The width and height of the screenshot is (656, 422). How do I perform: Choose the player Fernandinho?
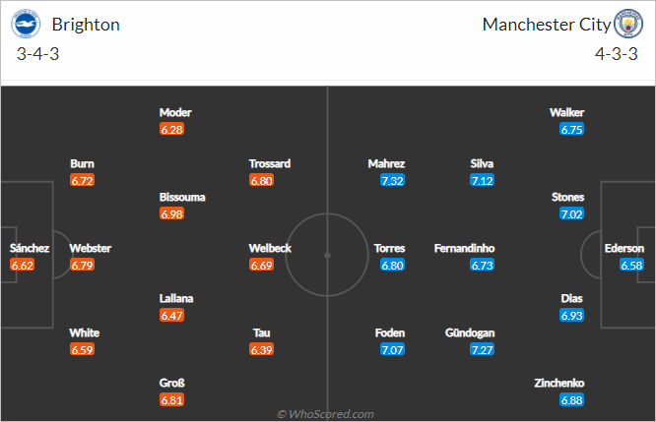tap(464, 248)
